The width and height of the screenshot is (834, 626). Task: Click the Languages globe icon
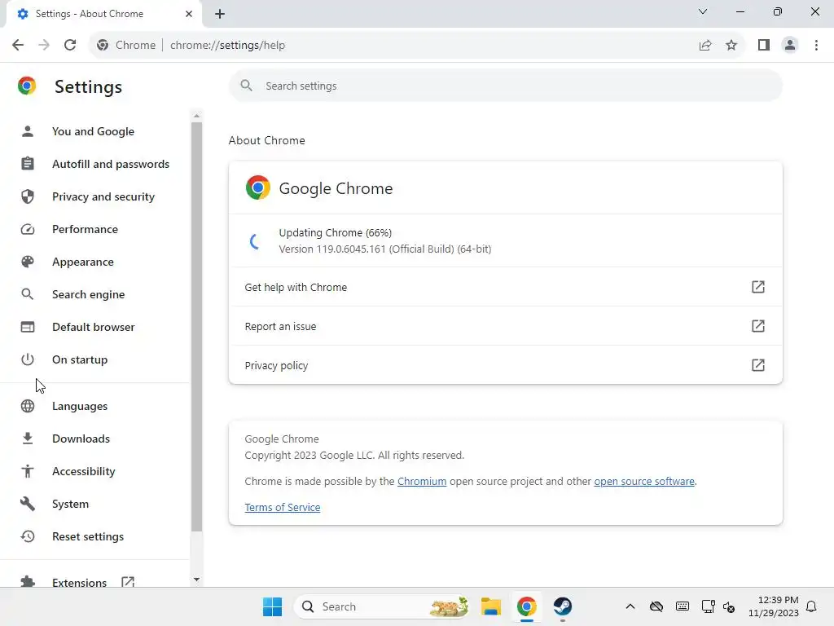pyautogui.click(x=28, y=406)
